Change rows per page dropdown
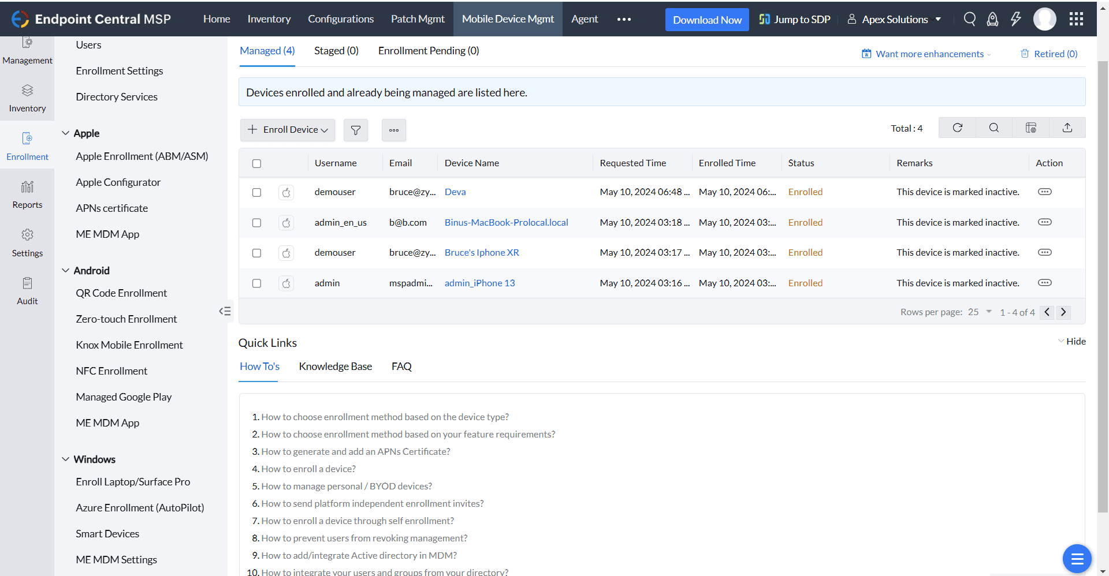The width and height of the screenshot is (1109, 576). coord(980,312)
